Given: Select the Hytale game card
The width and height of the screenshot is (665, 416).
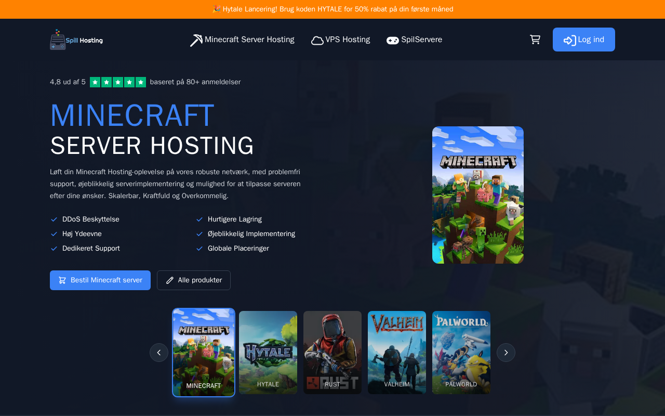Looking at the screenshot, I should (x=268, y=353).
